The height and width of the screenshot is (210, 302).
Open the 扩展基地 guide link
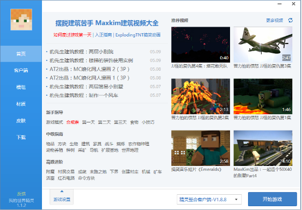110,150
